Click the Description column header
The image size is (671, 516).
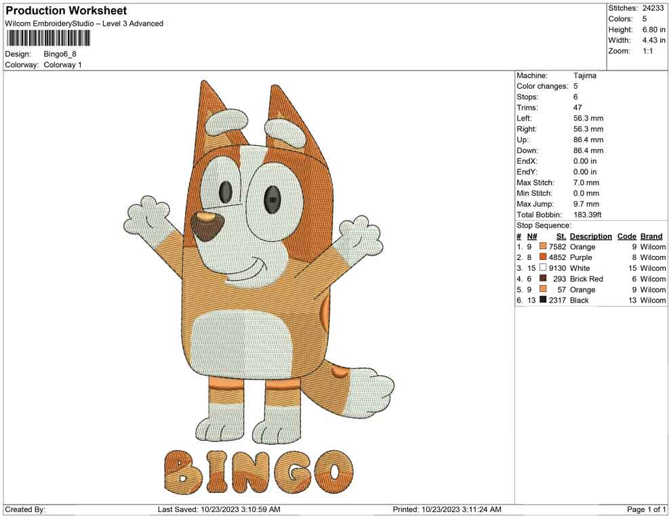coord(590,236)
